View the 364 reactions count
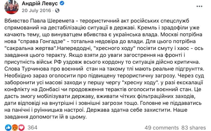This screenshot has width=211, height=131. tap(33, 128)
